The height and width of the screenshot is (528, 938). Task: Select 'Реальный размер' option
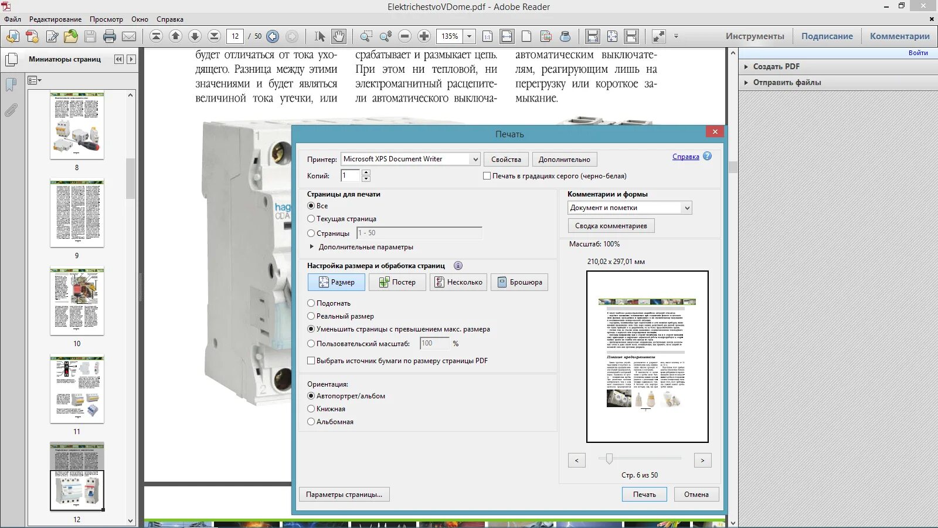(311, 316)
